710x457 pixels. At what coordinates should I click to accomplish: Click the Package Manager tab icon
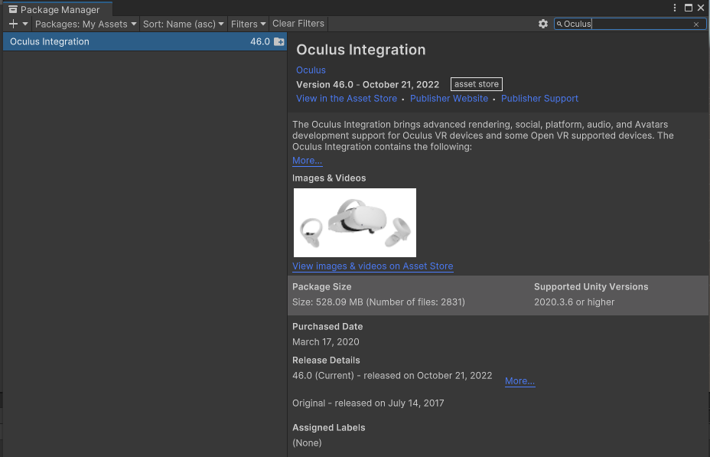tap(13, 10)
